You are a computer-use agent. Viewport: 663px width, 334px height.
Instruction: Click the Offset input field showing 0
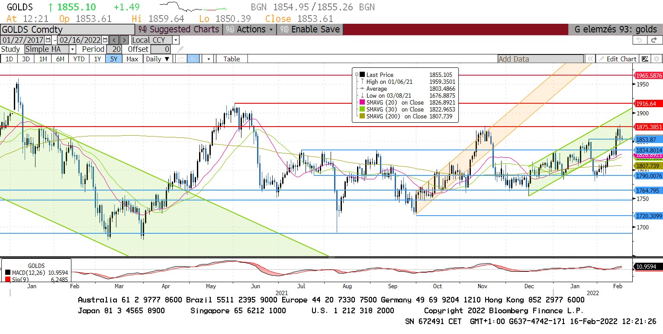tap(161, 49)
